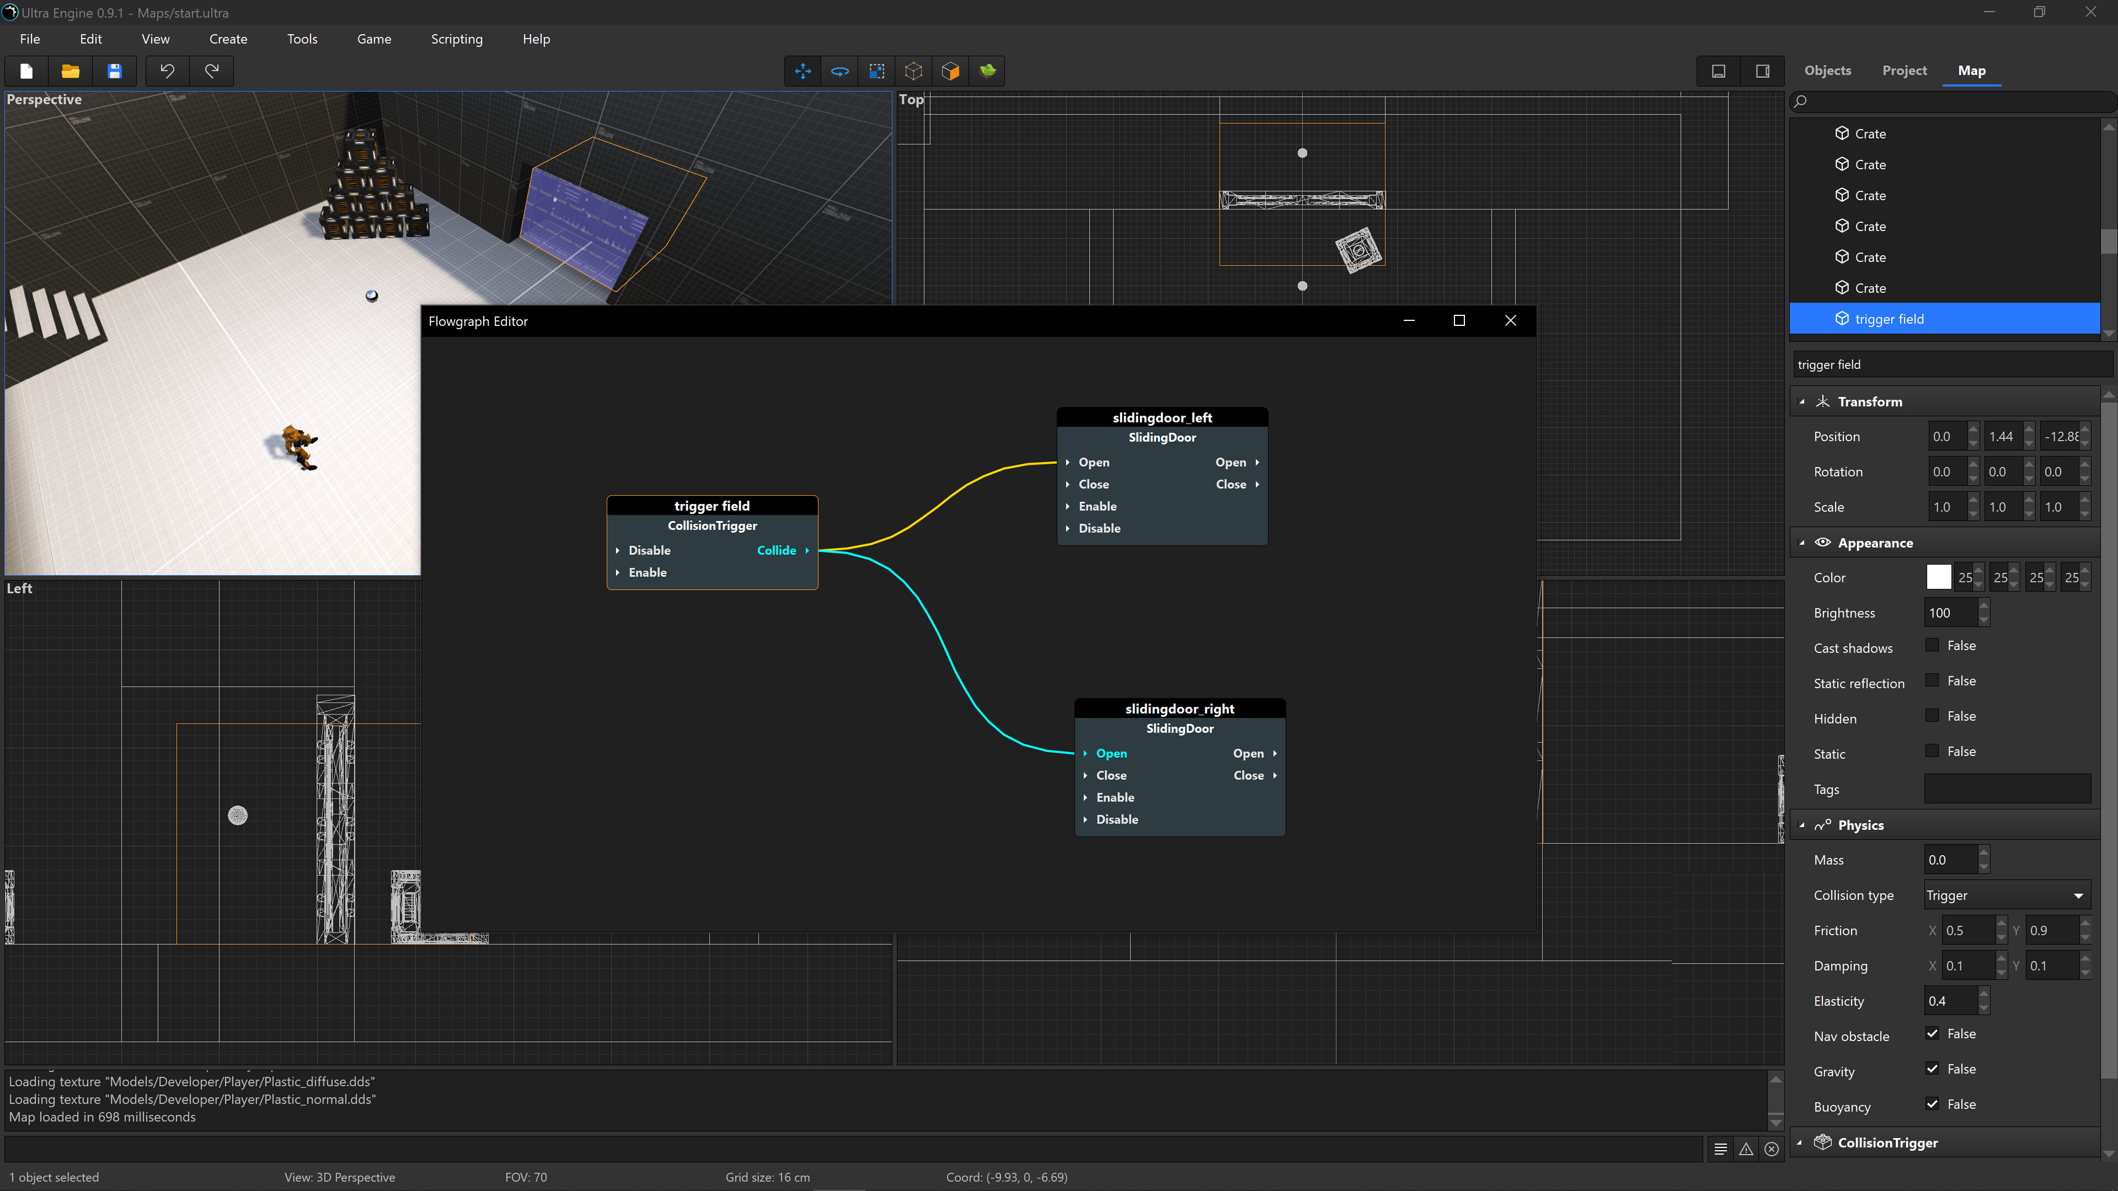Maximize the Flowgraph Editor window
Viewport: 2118px width, 1191px height.
click(1459, 320)
